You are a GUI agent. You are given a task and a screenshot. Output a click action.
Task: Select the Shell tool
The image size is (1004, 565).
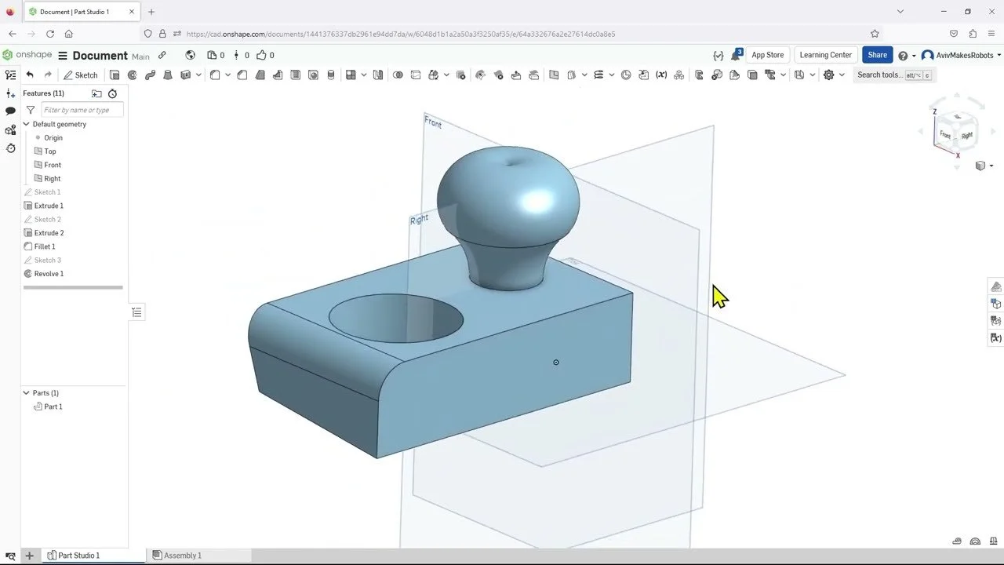294,75
